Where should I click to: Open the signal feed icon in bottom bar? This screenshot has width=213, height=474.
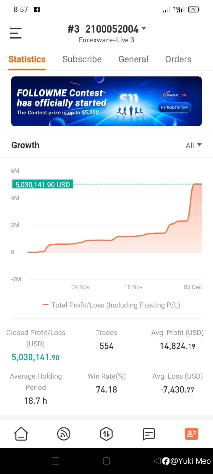click(64, 434)
